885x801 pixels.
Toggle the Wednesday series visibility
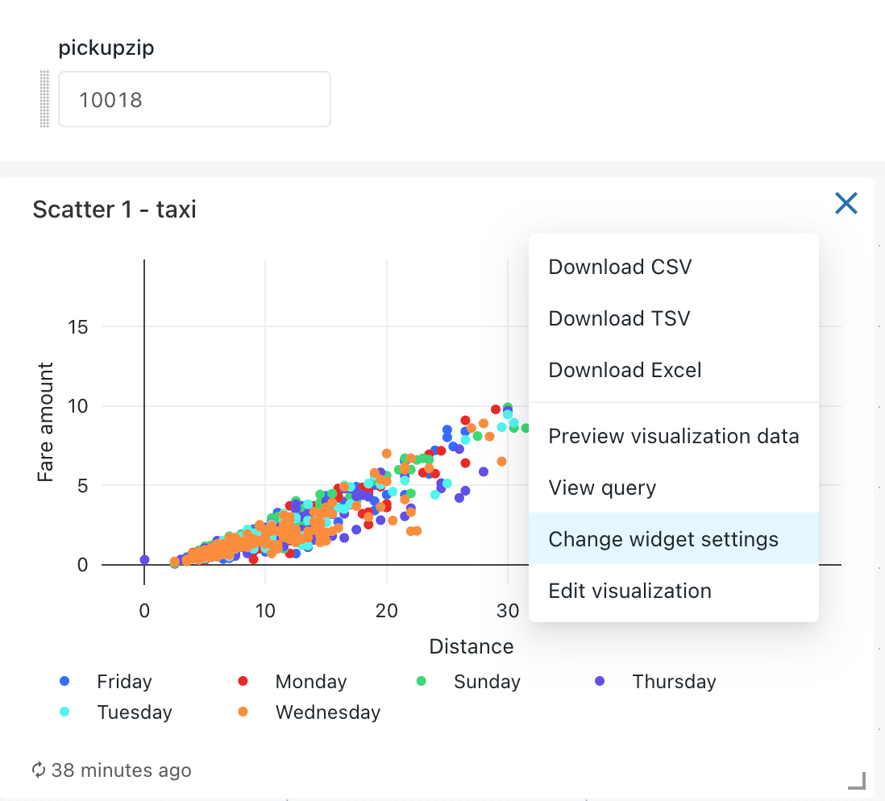coord(327,712)
